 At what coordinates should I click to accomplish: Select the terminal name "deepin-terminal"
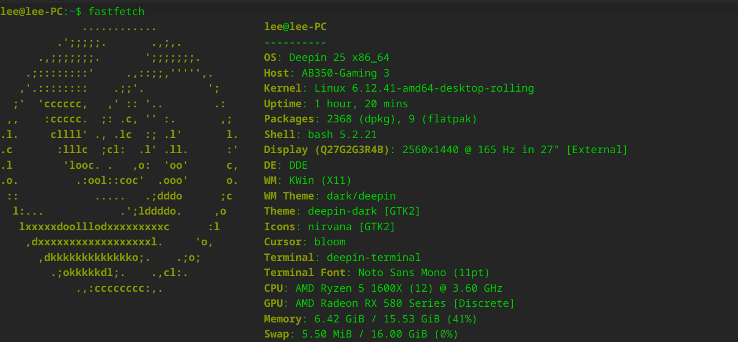374,258
